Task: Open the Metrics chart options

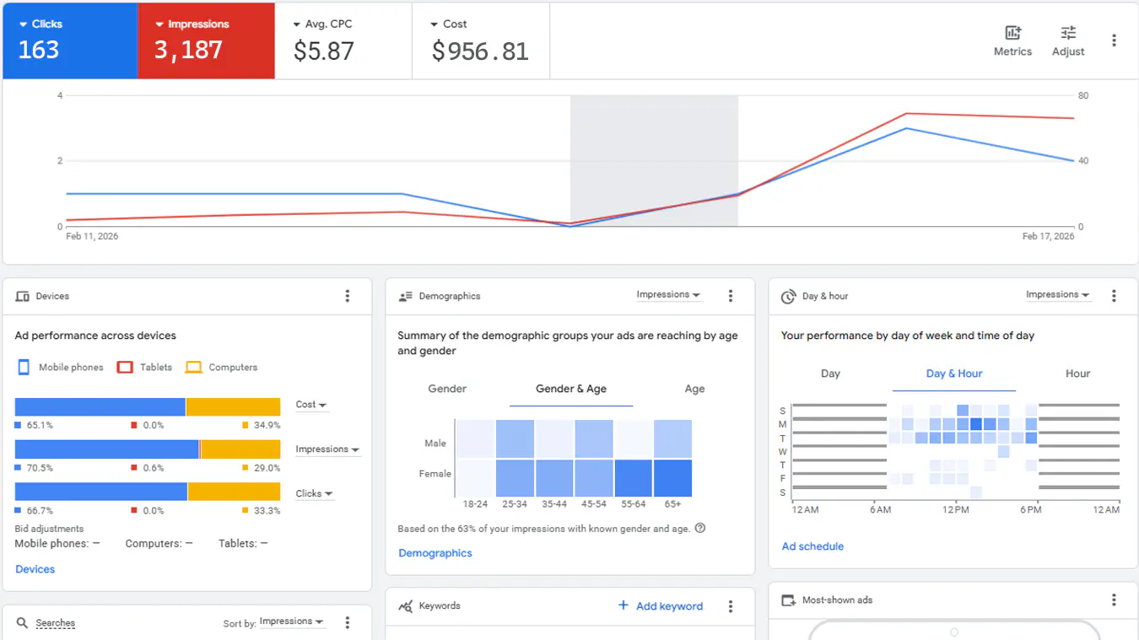Action: [1012, 40]
